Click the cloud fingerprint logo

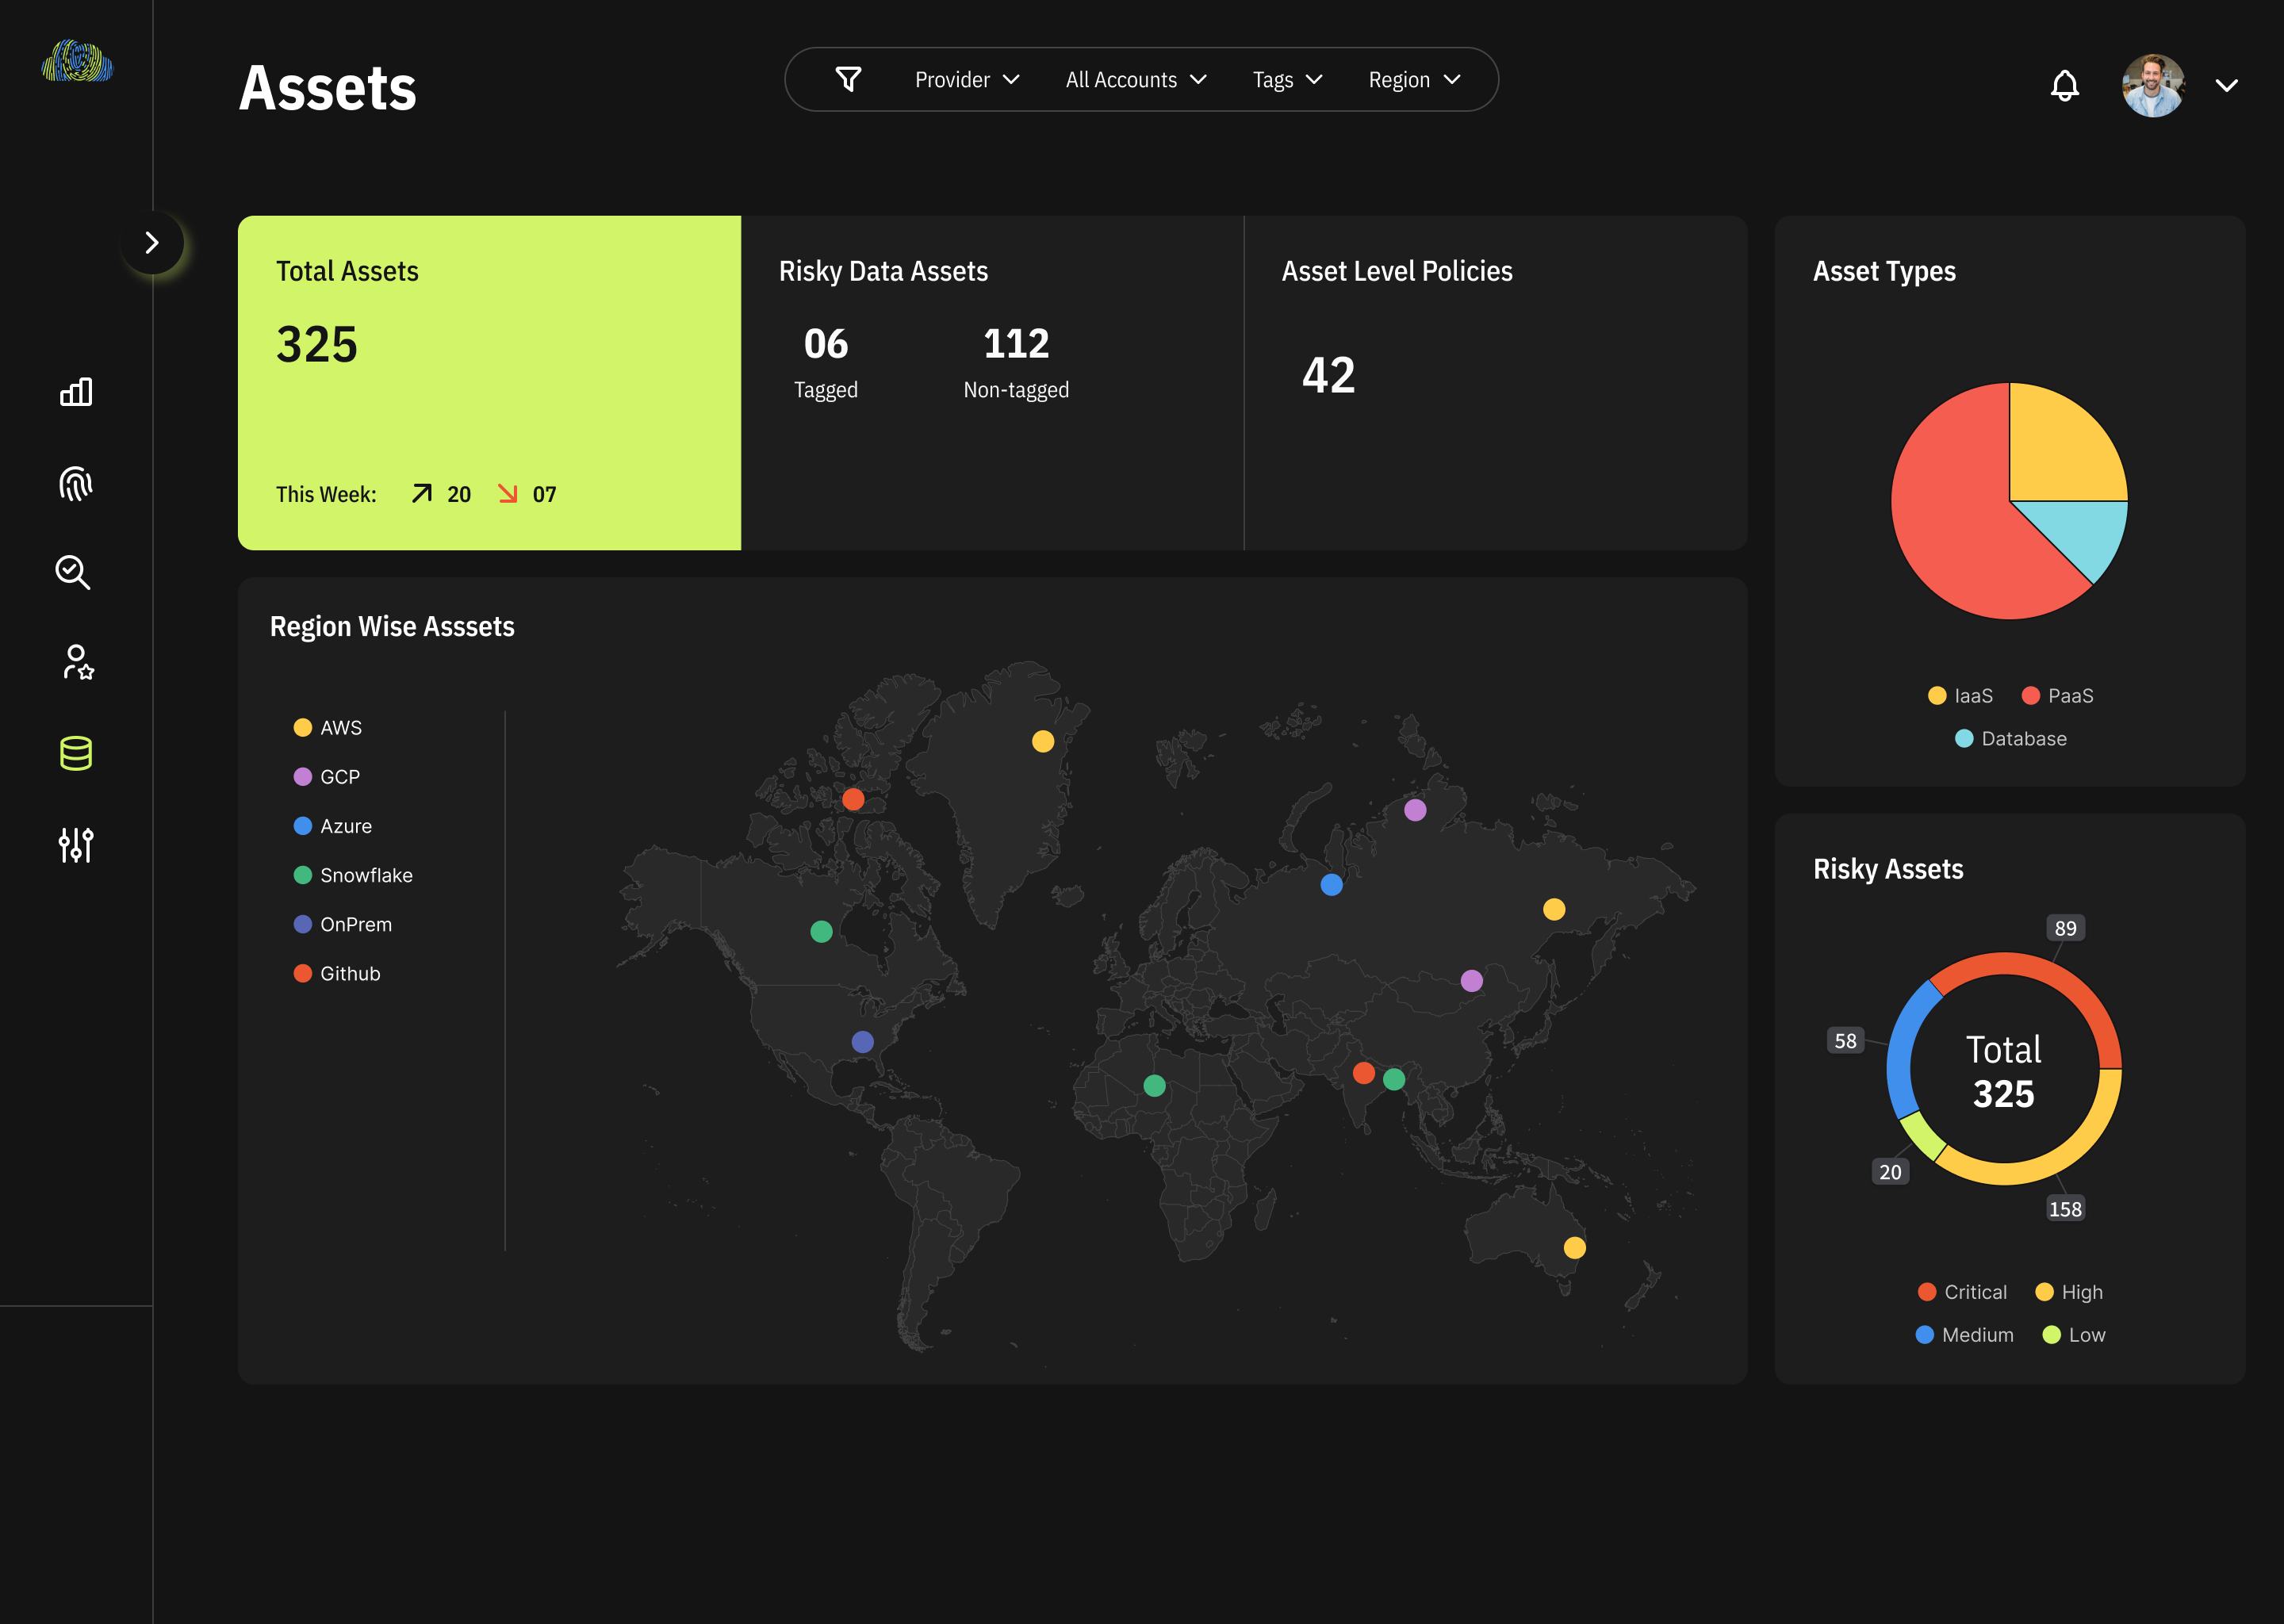77,61
